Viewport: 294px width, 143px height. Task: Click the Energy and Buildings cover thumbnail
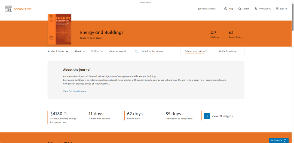click(x=60, y=29)
